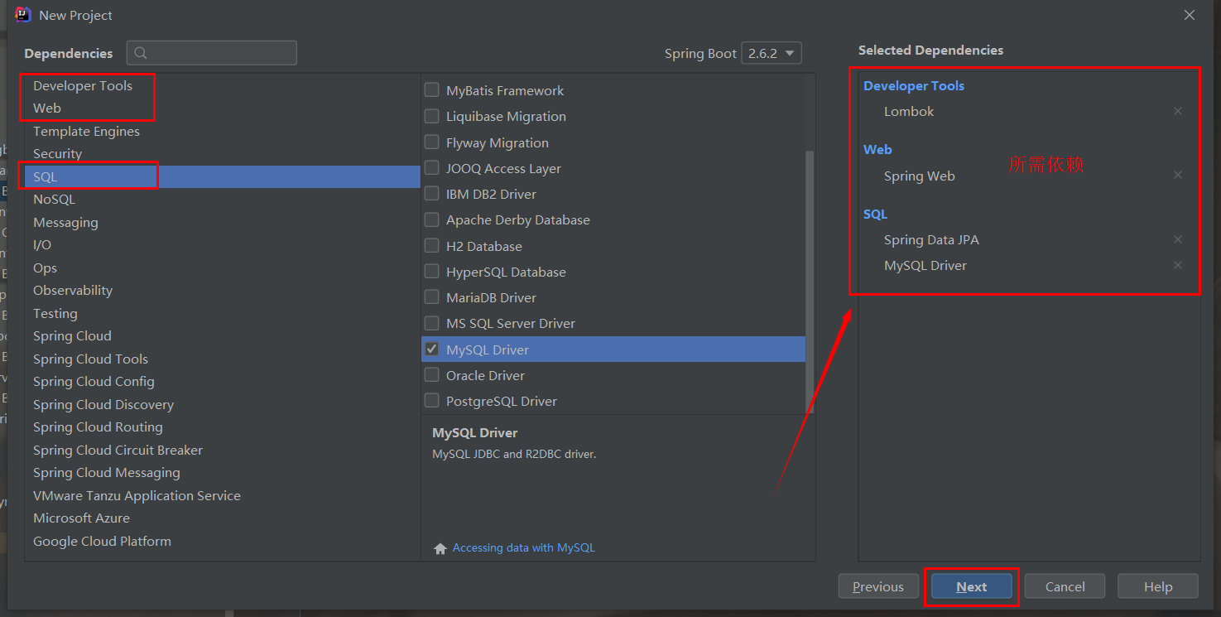1221x617 pixels.
Task: Select Google Cloud Platform category
Action: pyautogui.click(x=223, y=541)
